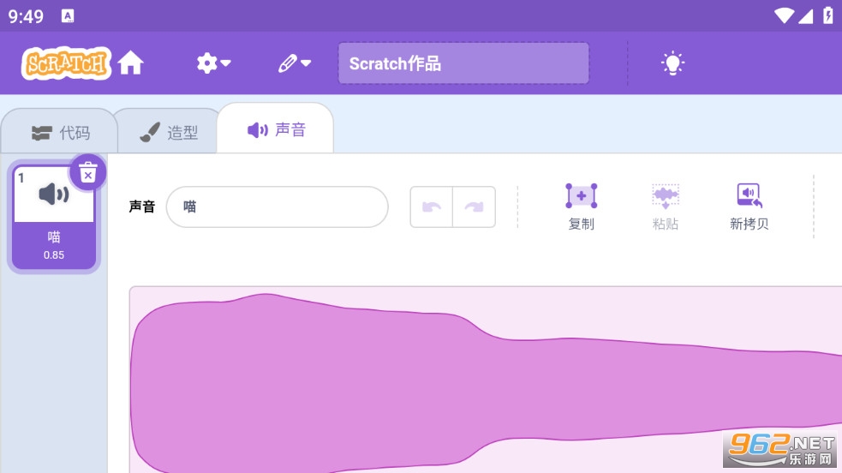Tap the battery status icon
Image resolution: width=842 pixels, height=473 pixels.
pos(828,15)
